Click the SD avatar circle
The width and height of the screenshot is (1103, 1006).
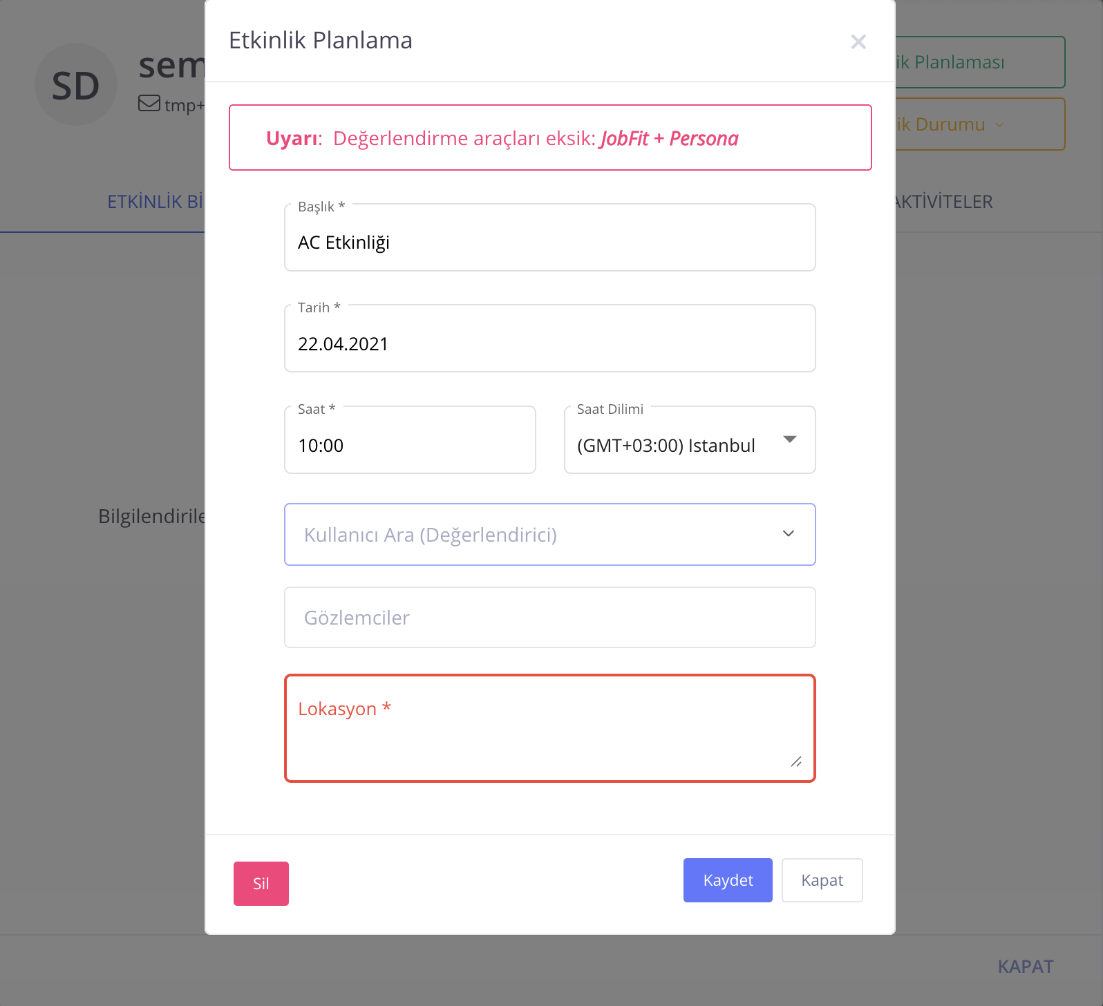[x=76, y=84]
